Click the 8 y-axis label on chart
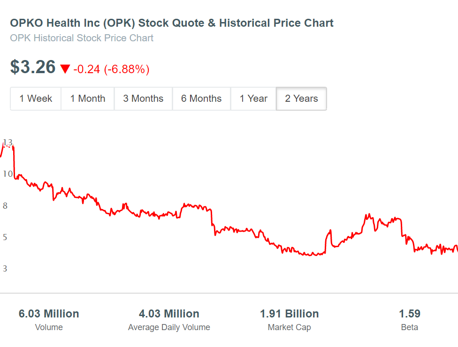 (5, 206)
